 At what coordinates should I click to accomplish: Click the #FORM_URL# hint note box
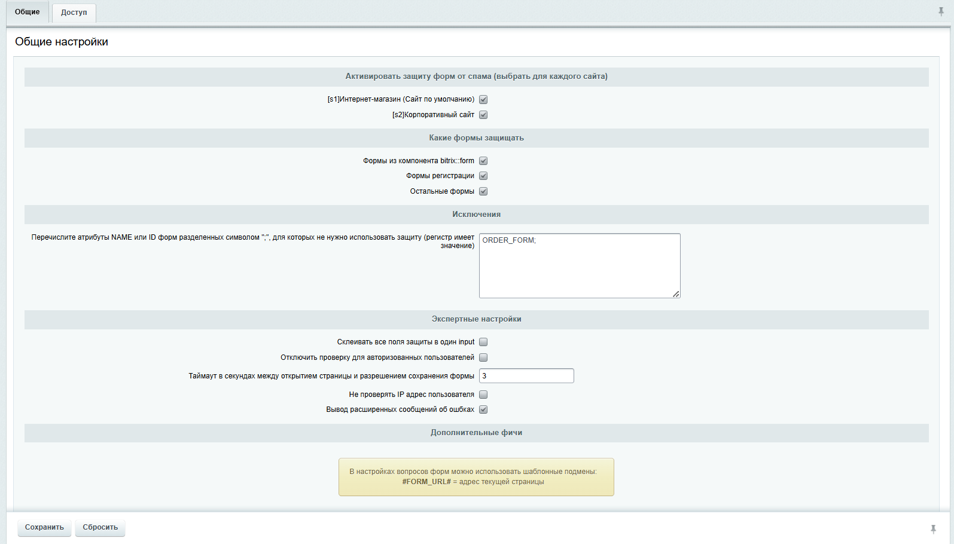476,477
